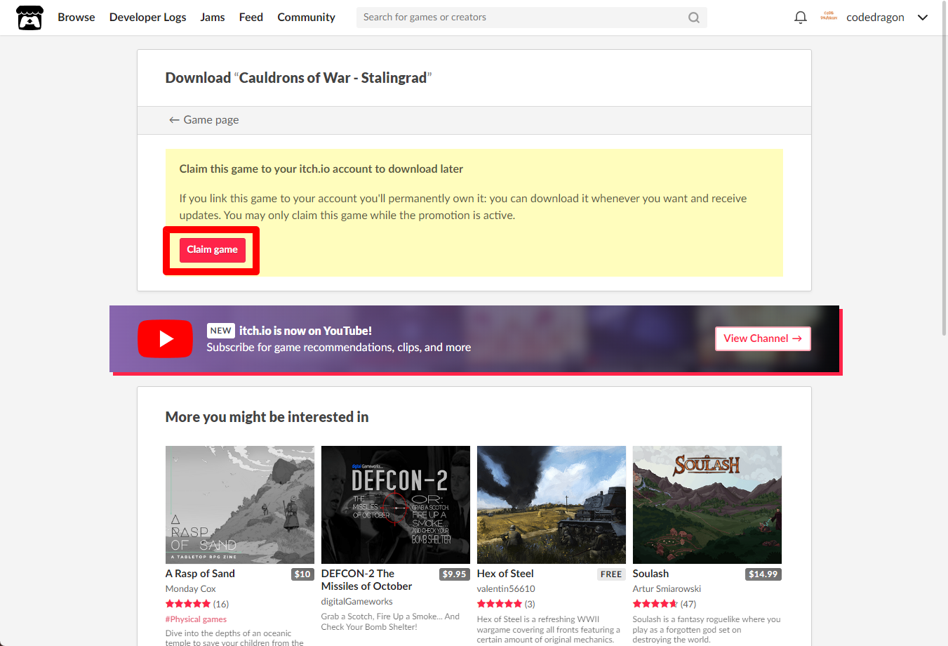Click the search magnifier icon

693,18
